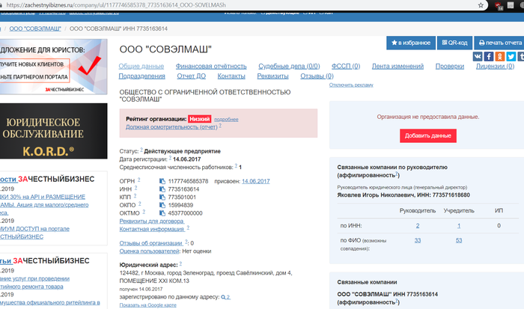The image size is (524, 309).
Task: Share via the Facebook icon
Action: coord(489,56)
